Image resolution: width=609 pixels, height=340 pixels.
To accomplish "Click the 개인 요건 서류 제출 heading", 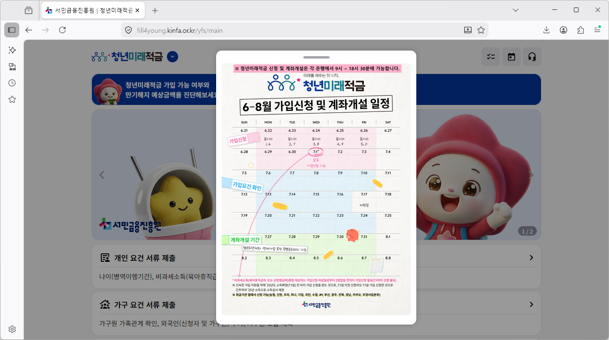I will click(145, 258).
